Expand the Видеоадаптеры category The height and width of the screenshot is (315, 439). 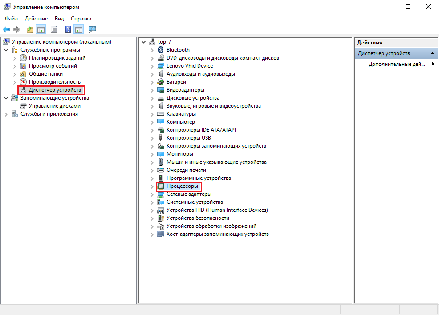pyautogui.click(x=152, y=90)
